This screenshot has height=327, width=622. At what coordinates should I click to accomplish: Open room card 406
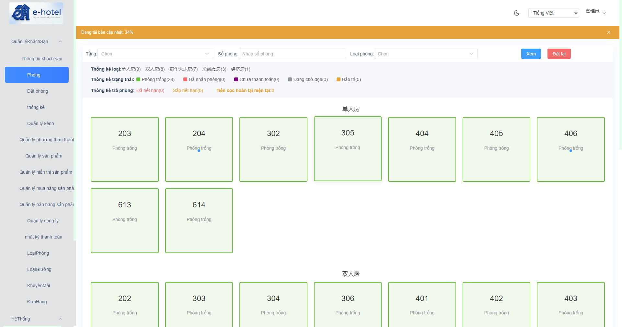click(x=571, y=149)
